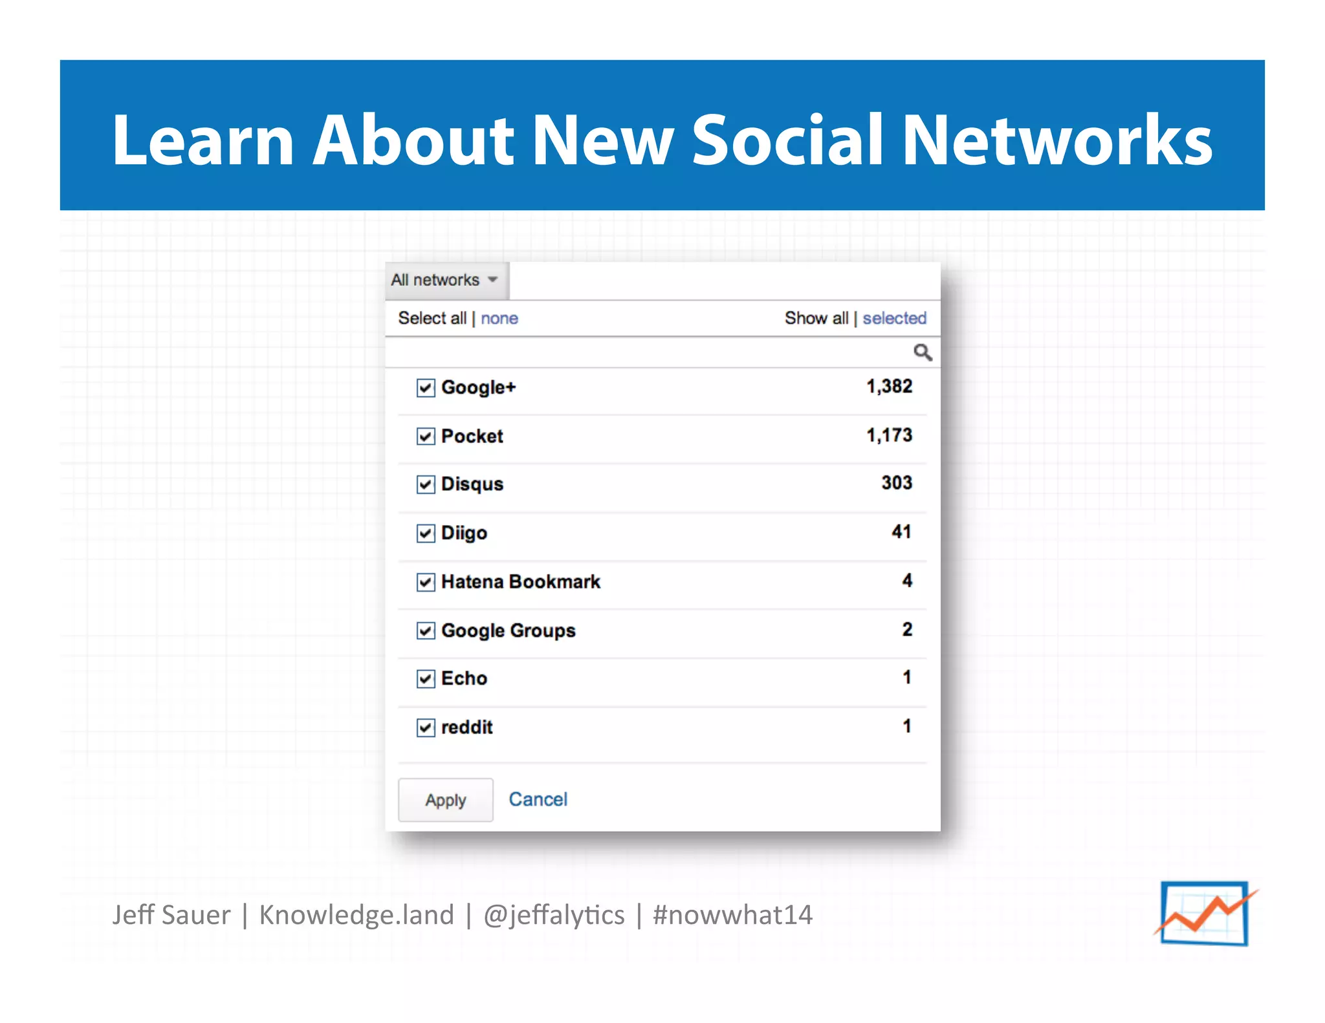
Task: Click the Select all link
Action: 432,318
